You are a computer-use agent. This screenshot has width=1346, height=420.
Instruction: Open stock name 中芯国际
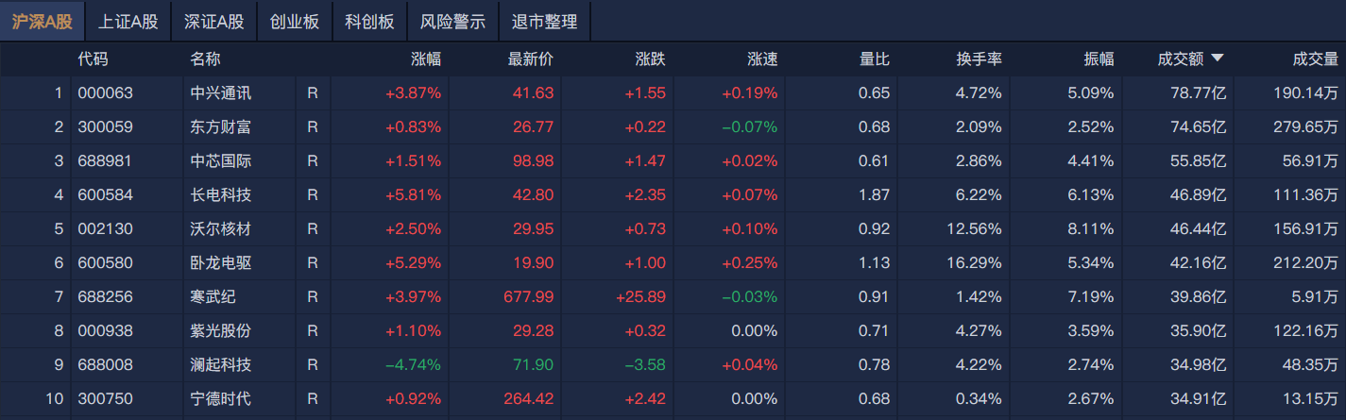(221, 161)
